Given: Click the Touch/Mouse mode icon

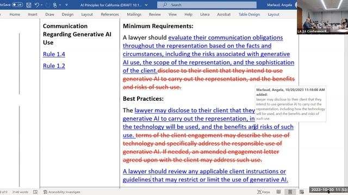Looking at the screenshot, I should point(55,5).
